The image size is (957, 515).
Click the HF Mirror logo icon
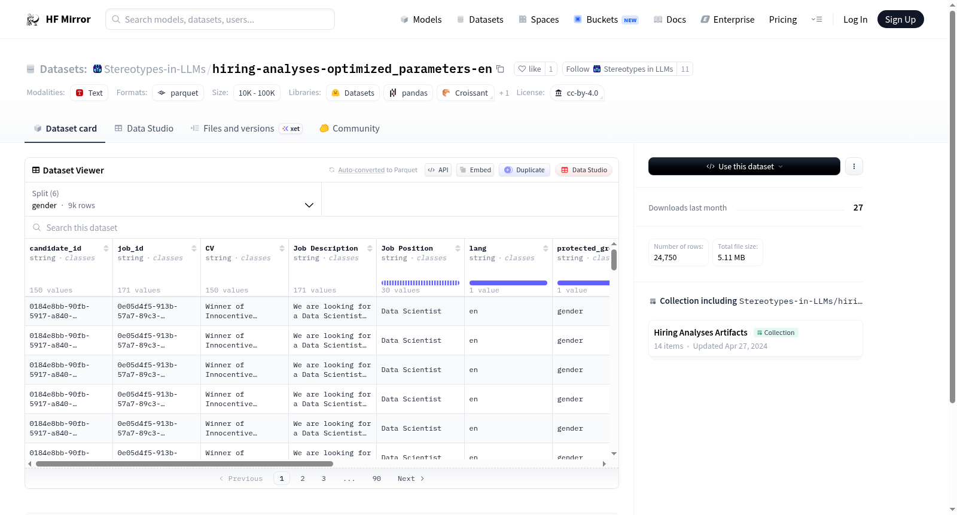tap(33, 20)
